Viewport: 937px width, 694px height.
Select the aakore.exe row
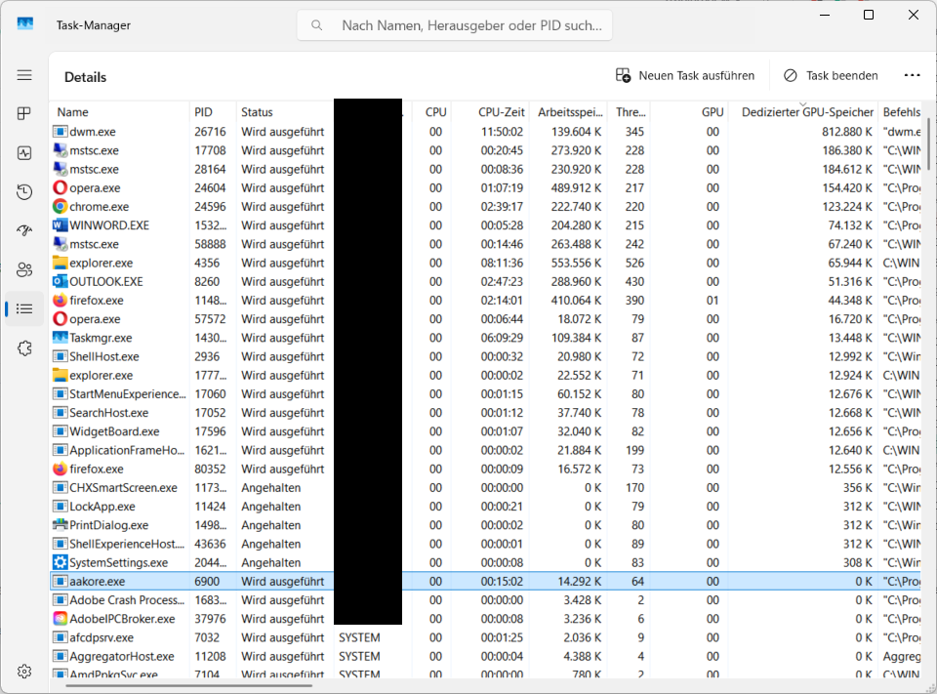point(486,581)
